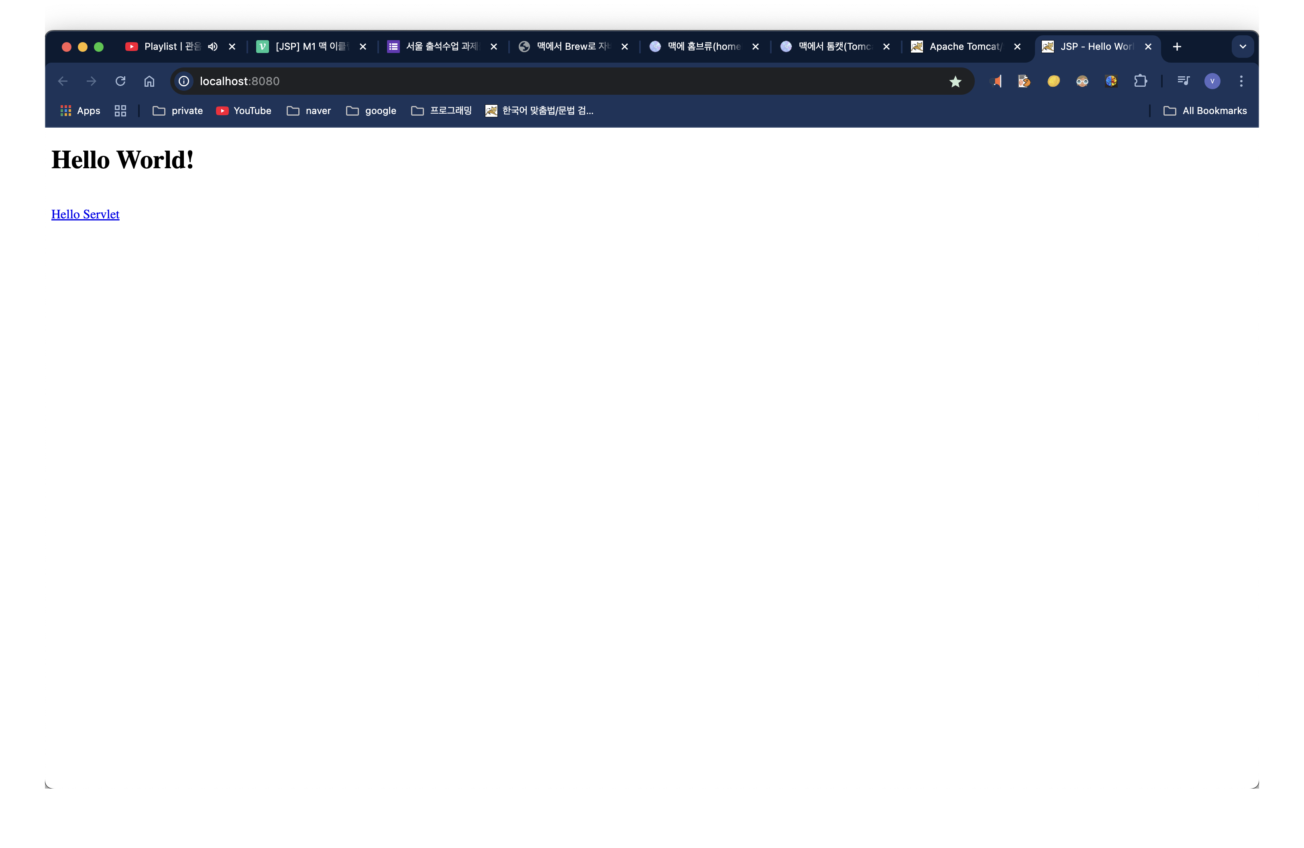The image size is (1304, 848).
Task: Click the Hello Servlet hyperlink
Action: (85, 213)
